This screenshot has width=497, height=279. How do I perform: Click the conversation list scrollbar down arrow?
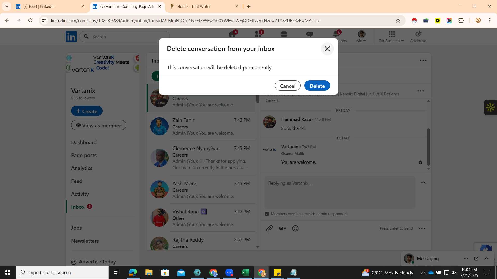click(x=258, y=247)
